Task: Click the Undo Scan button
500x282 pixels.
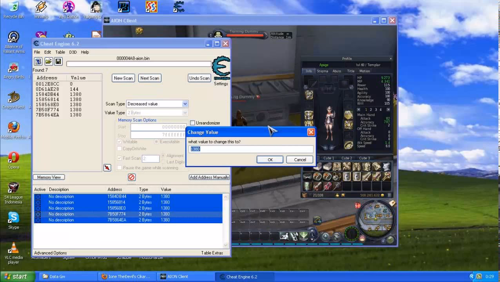Action: [x=199, y=78]
